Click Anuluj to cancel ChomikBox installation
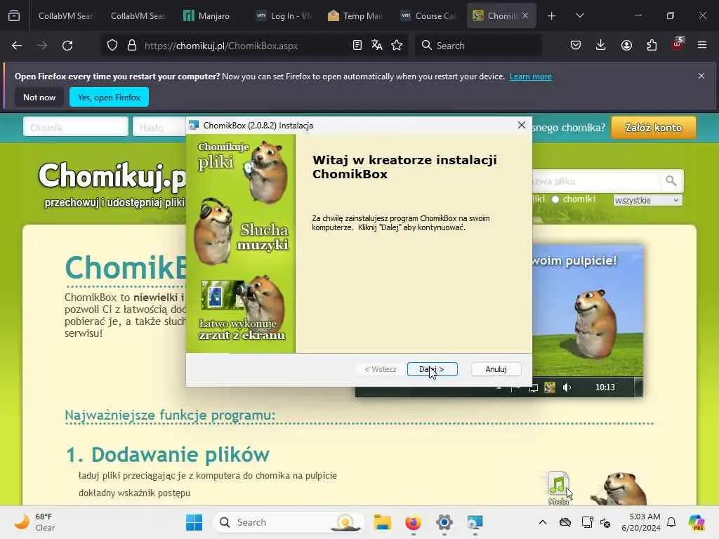The height and width of the screenshot is (539, 719). pos(496,369)
